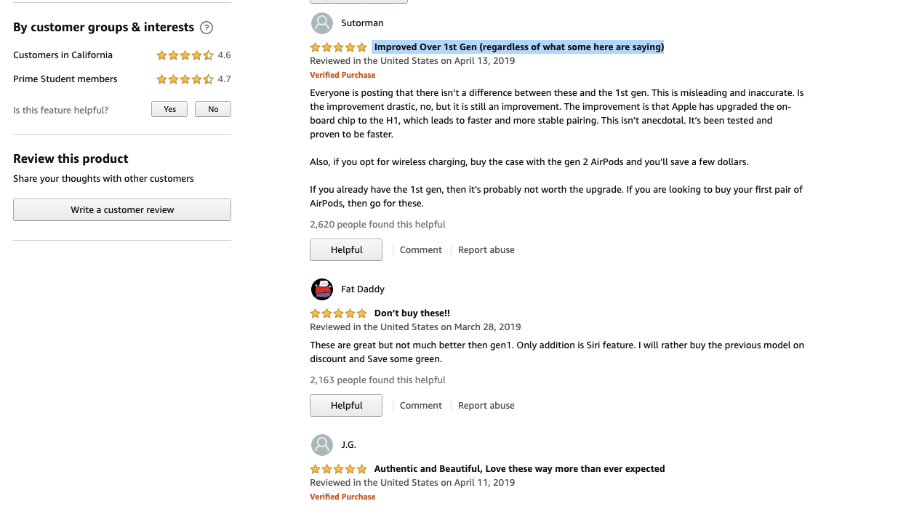Viewport: 914px width, 509px height.
Task: Click Fat Daddy's profile picture
Action: (x=321, y=289)
